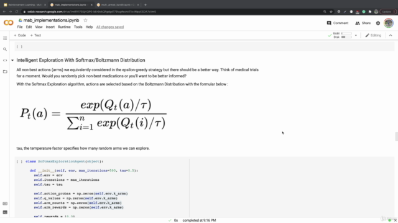Click the vertical scrollbar thumb
The image size is (398, 223).
point(397,136)
